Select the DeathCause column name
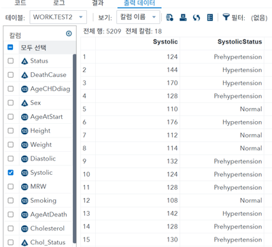272x247 pixels. (48, 75)
